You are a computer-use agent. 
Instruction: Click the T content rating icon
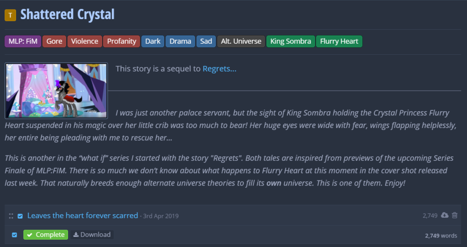click(10, 15)
